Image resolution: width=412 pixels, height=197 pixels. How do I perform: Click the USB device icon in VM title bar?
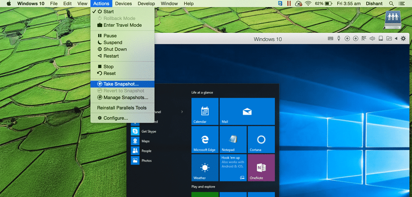339,39
